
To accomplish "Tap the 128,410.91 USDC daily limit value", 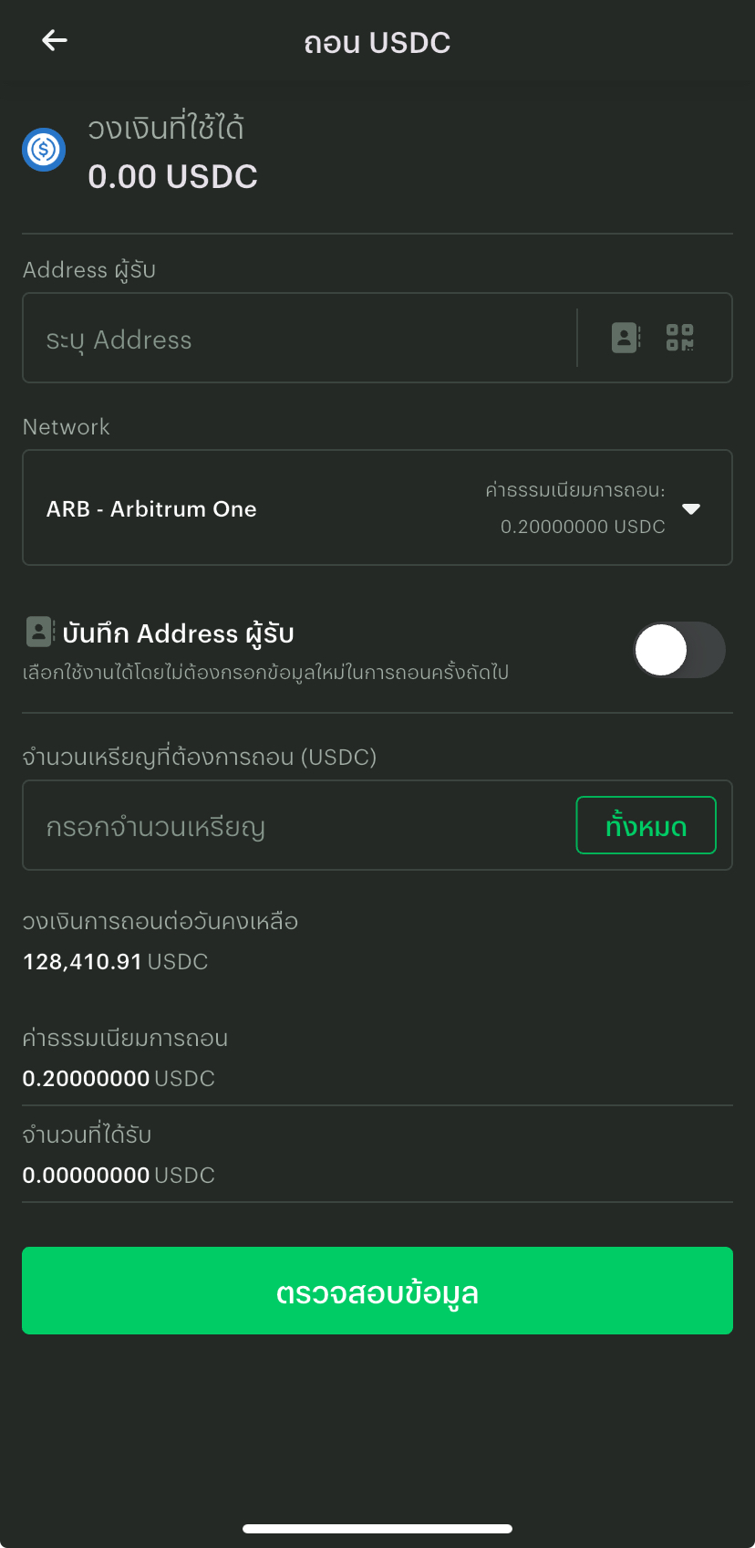I will tap(115, 962).
